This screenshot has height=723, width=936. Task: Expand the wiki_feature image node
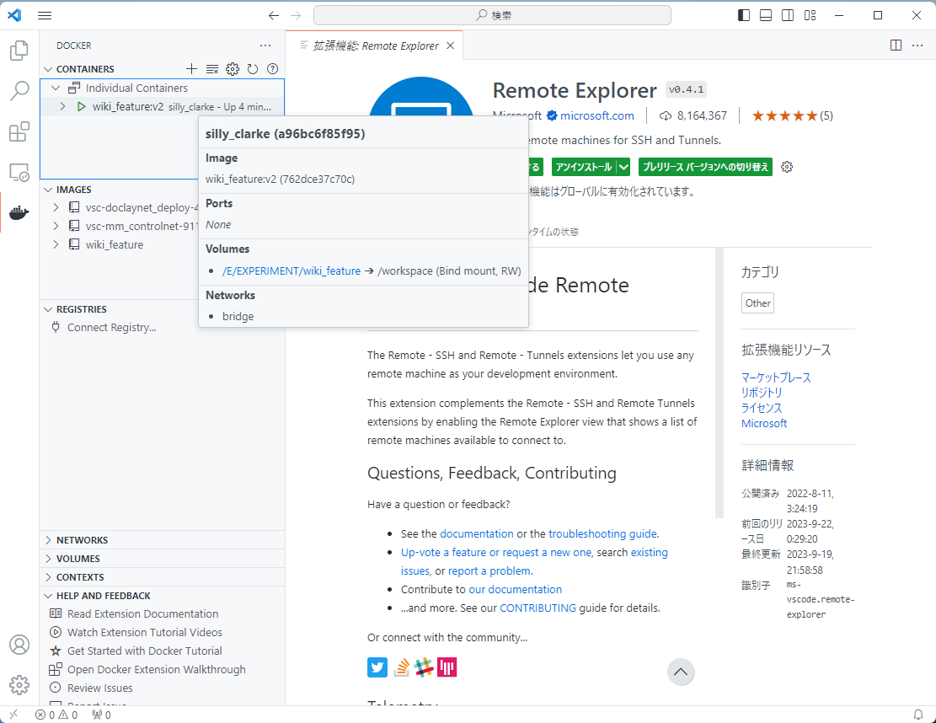click(56, 244)
